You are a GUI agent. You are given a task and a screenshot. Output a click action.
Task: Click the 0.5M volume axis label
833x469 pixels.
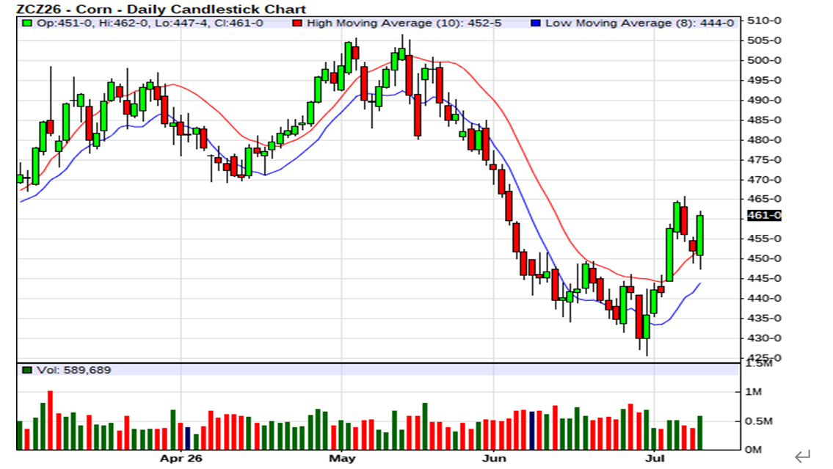(x=757, y=421)
